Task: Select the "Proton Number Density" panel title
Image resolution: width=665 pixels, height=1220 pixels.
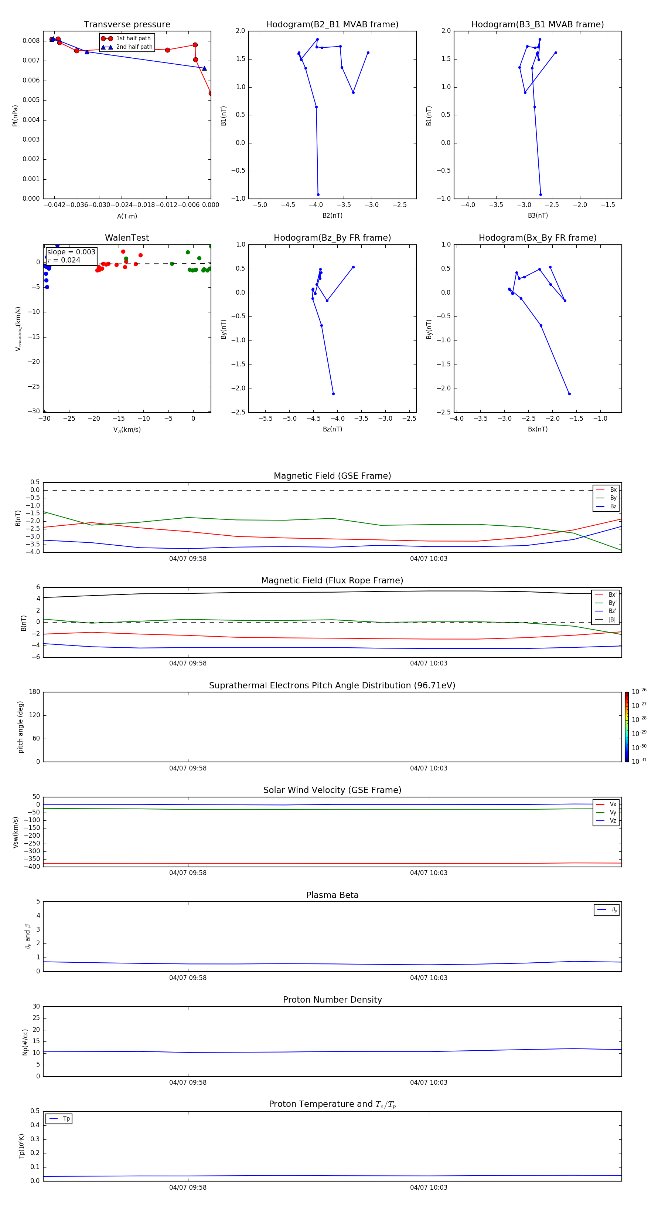Action: click(332, 1000)
